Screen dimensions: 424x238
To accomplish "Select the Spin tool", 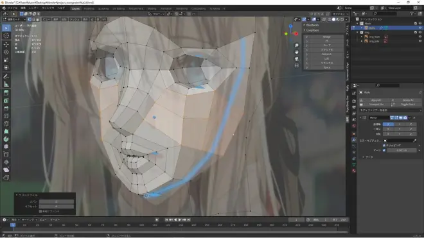I will pyautogui.click(x=6, y=139).
